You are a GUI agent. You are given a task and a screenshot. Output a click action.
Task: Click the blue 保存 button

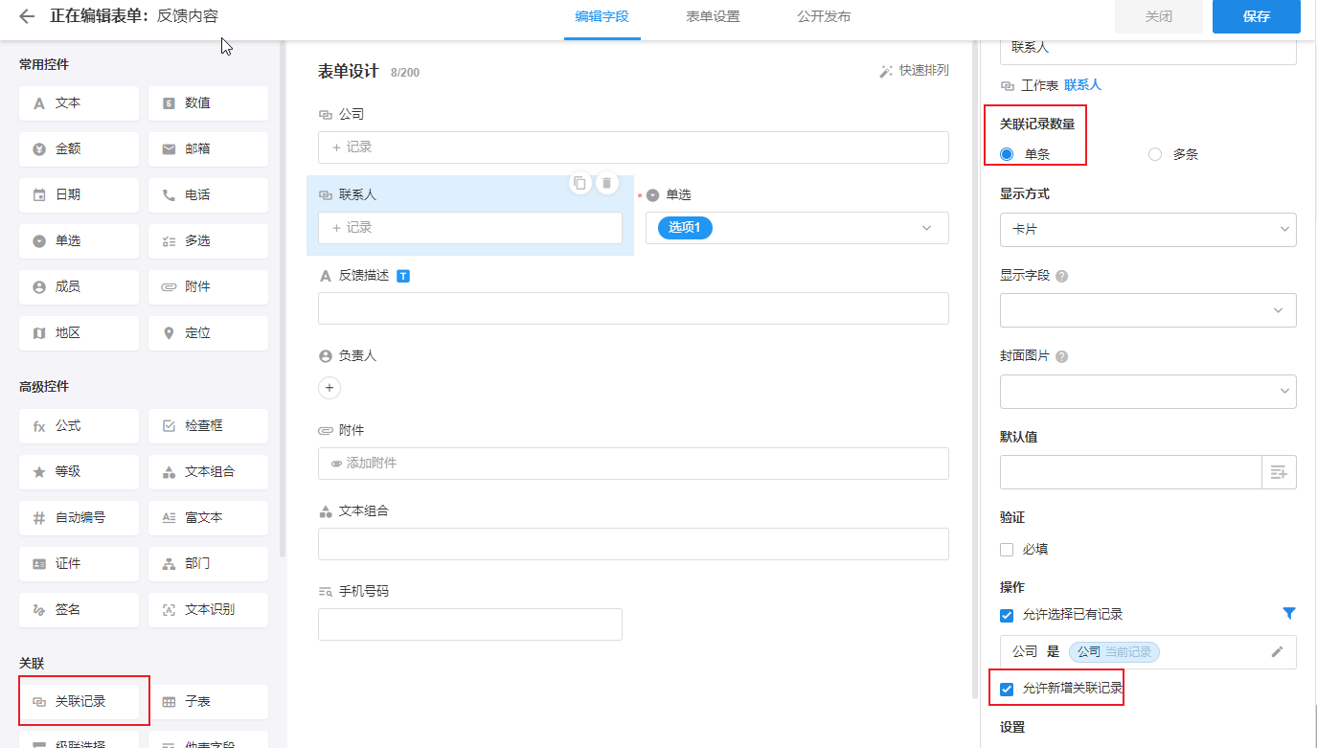point(1256,17)
